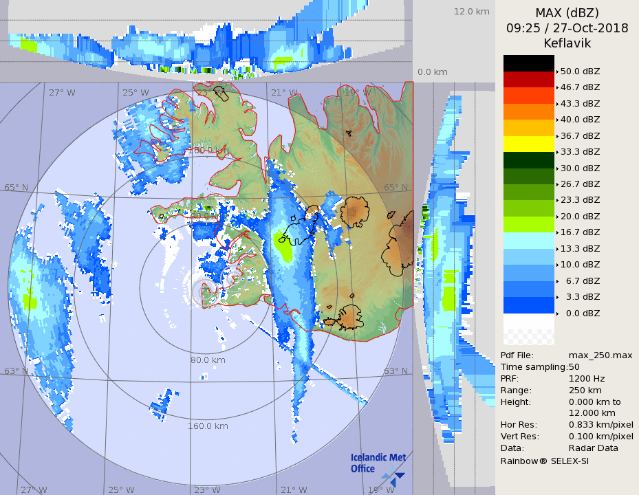The height and width of the screenshot is (495, 639).
Task: Pick the yellow 33.3 dBZ legend color
Action: (x=528, y=144)
